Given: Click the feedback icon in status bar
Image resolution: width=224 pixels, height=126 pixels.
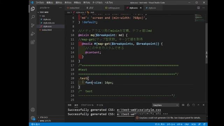Looking at the screenshot, I should [199, 124].
